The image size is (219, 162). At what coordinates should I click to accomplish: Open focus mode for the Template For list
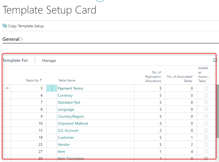coord(215,60)
